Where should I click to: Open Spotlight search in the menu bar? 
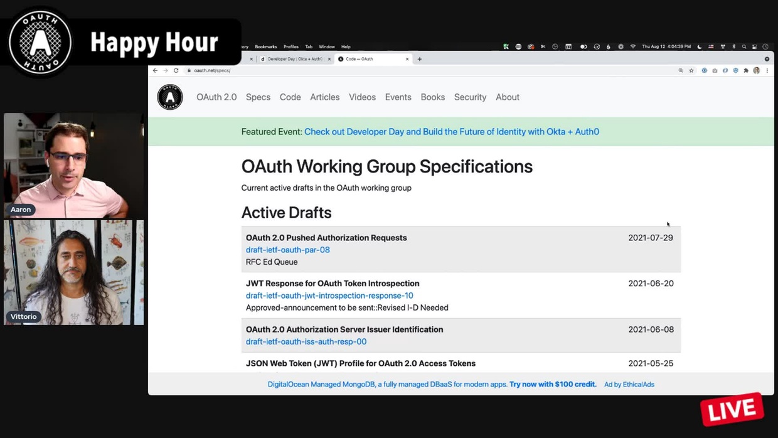coord(744,46)
